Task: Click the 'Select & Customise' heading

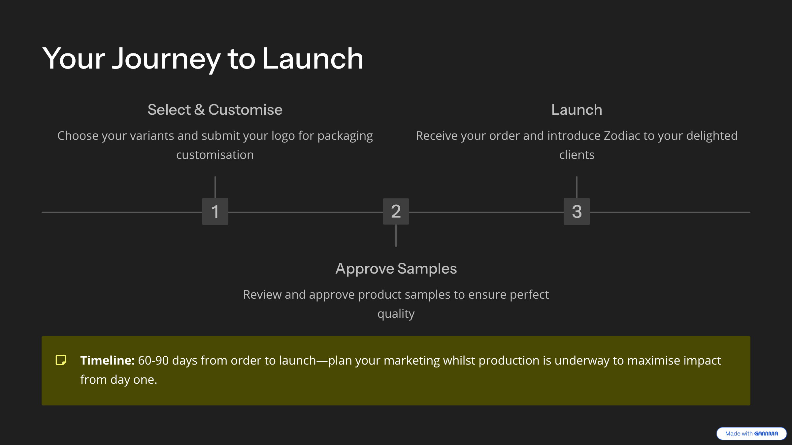Action: [x=215, y=110]
